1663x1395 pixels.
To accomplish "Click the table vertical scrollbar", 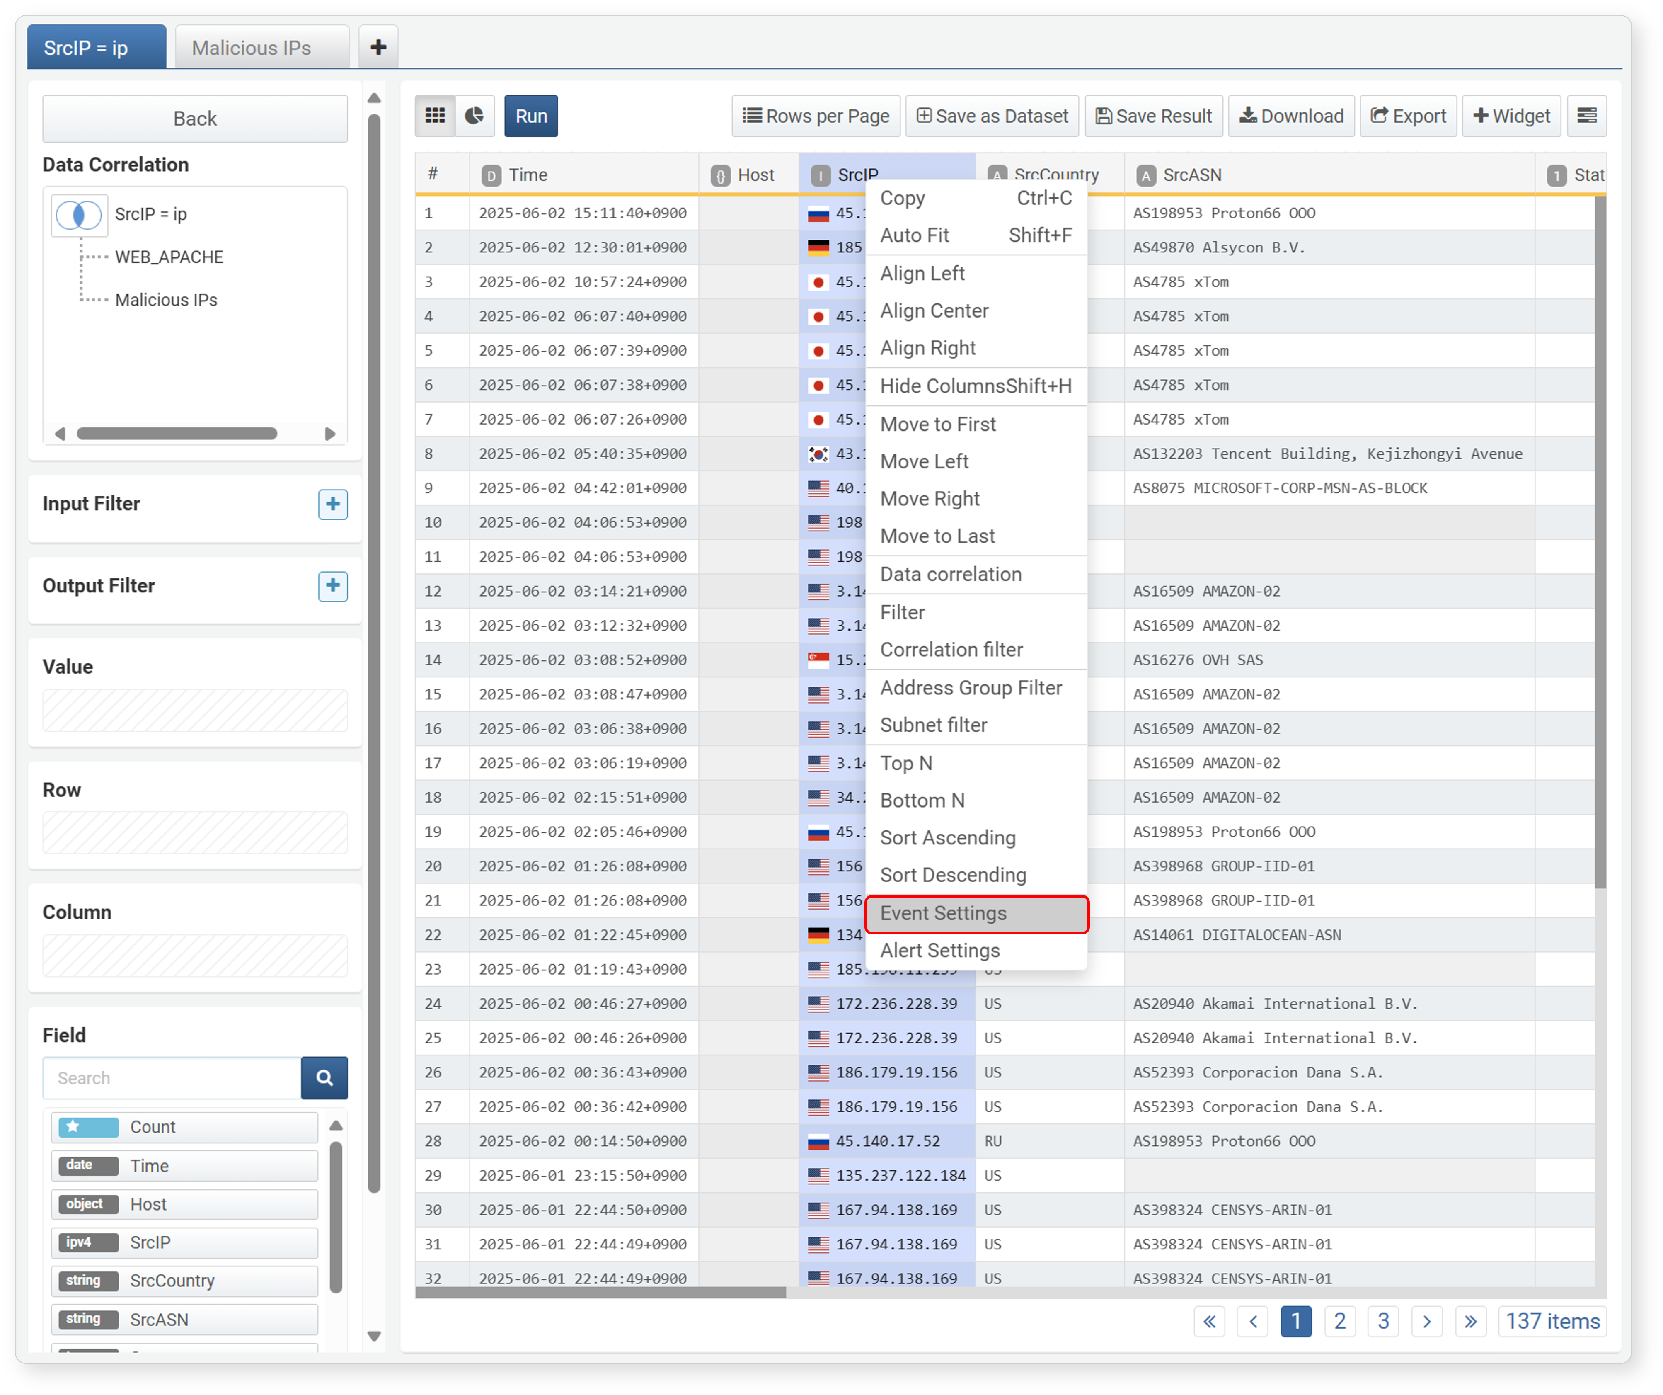I will (x=1600, y=542).
